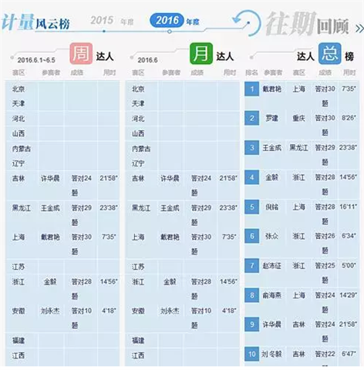Viewport: 364px width, 370px height.
Task: Select the 2016 年度 tab
Action: (x=175, y=21)
